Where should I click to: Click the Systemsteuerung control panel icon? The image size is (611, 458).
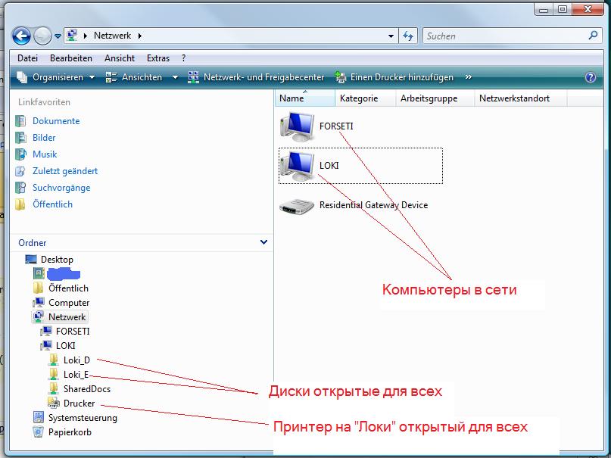tap(38, 417)
